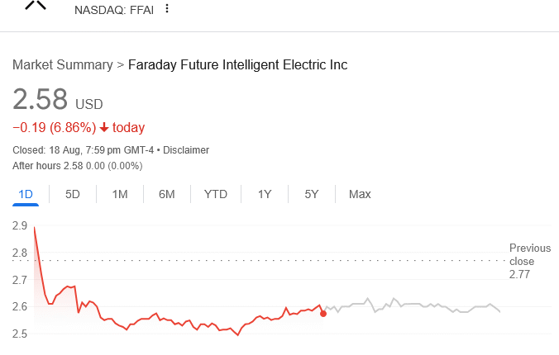Select the YTD range tab
The width and height of the screenshot is (559, 355).
(216, 195)
